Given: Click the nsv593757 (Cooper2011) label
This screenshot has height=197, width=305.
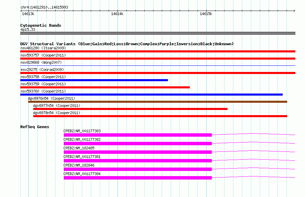Looking at the screenshot, I should click(x=43, y=55).
